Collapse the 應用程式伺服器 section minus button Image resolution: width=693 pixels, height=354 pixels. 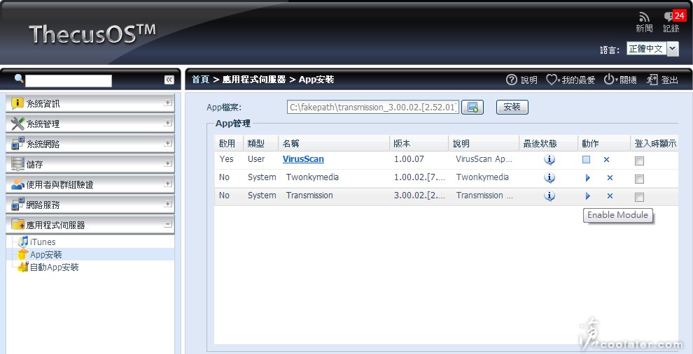click(167, 224)
